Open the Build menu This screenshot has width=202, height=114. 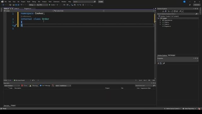pyautogui.click(x=29, y=2)
